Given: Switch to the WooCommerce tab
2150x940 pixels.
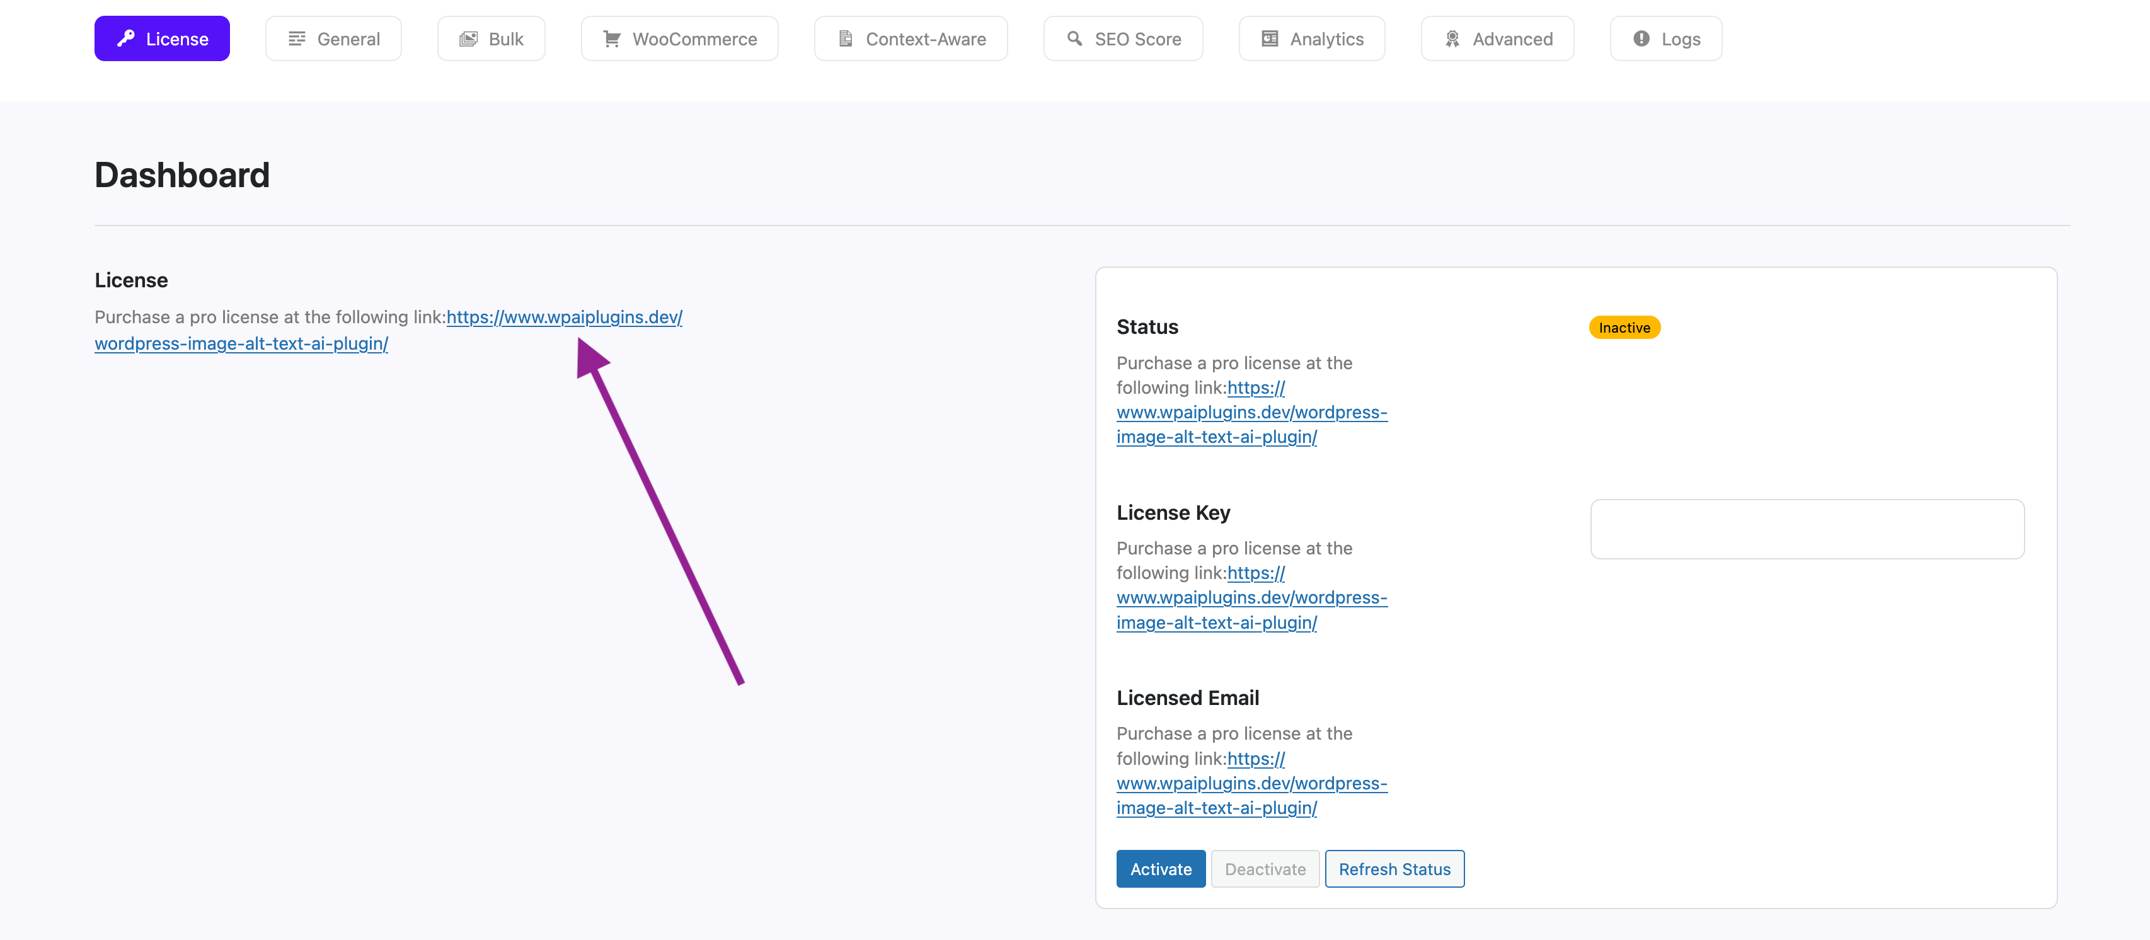Looking at the screenshot, I should [679, 38].
